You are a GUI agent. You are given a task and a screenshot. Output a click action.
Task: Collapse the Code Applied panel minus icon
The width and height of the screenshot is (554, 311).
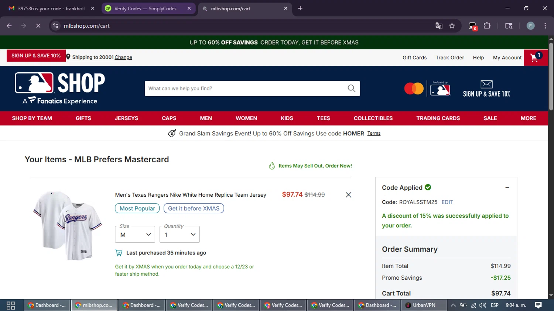507,188
